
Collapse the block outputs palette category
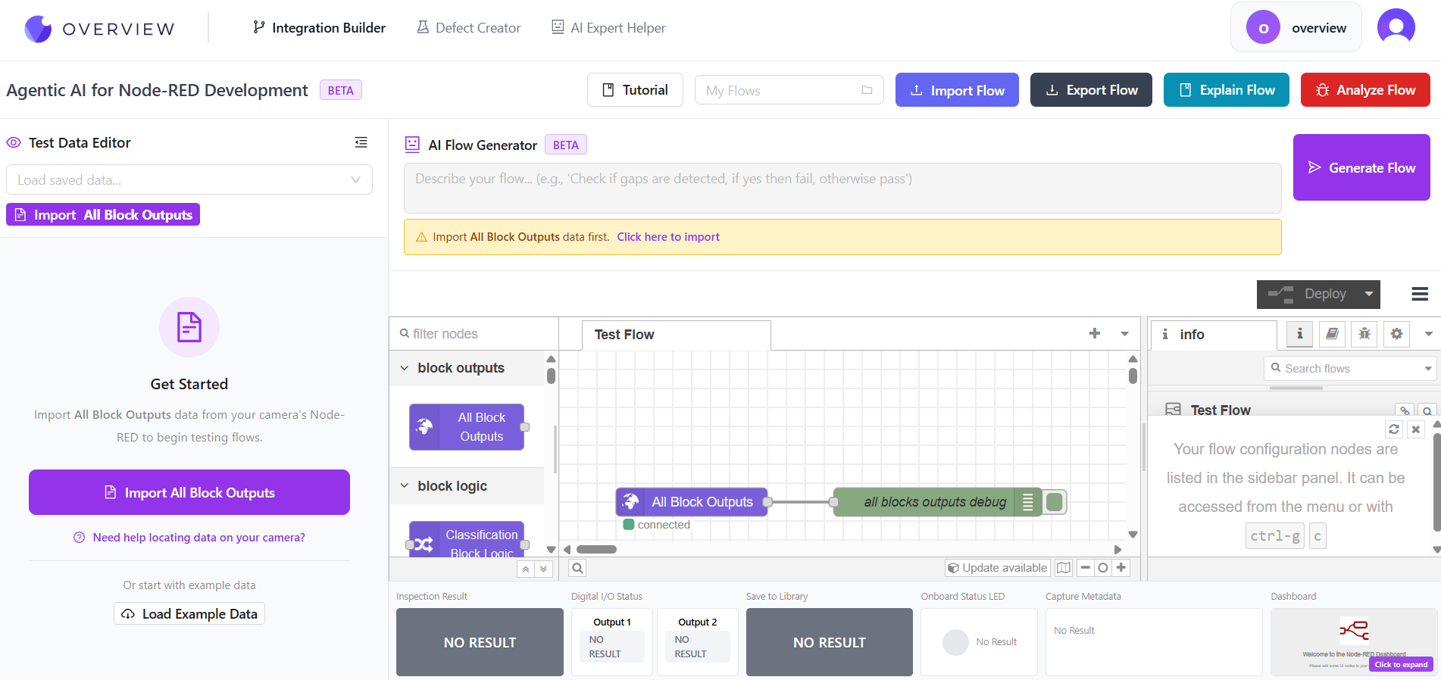coord(405,368)
